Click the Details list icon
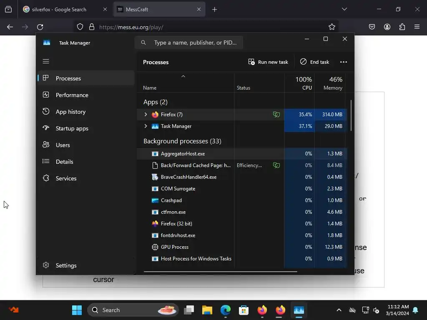The height and width of the screenshot is (320, 427). (x=46, y=161)
